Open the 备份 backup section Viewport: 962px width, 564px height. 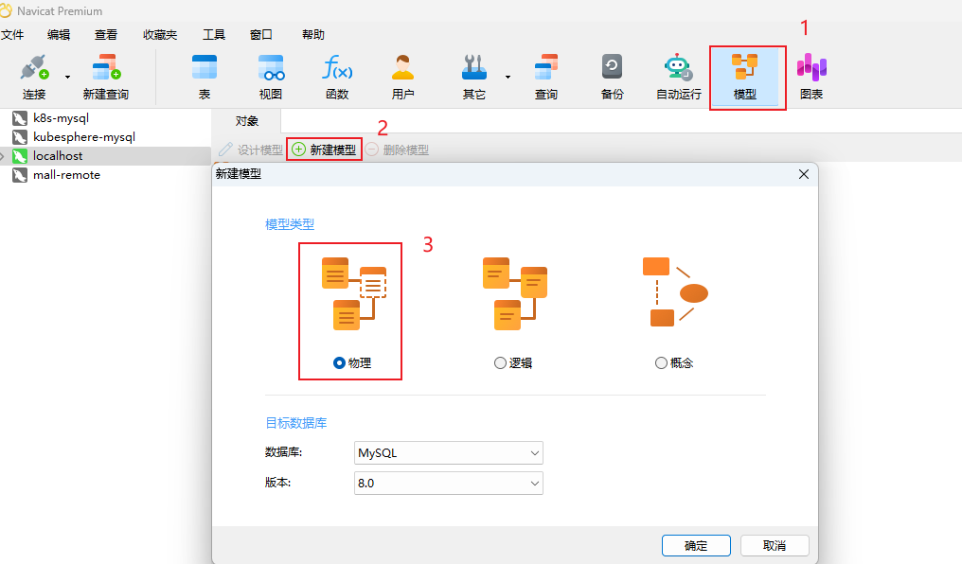(x=613, y=77)
